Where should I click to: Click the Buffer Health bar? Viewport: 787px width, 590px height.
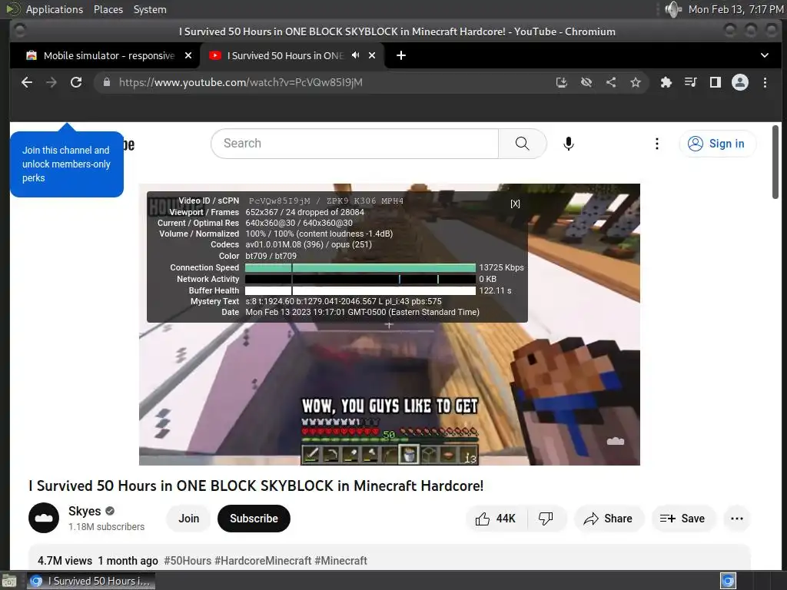(x=360, y=290)
